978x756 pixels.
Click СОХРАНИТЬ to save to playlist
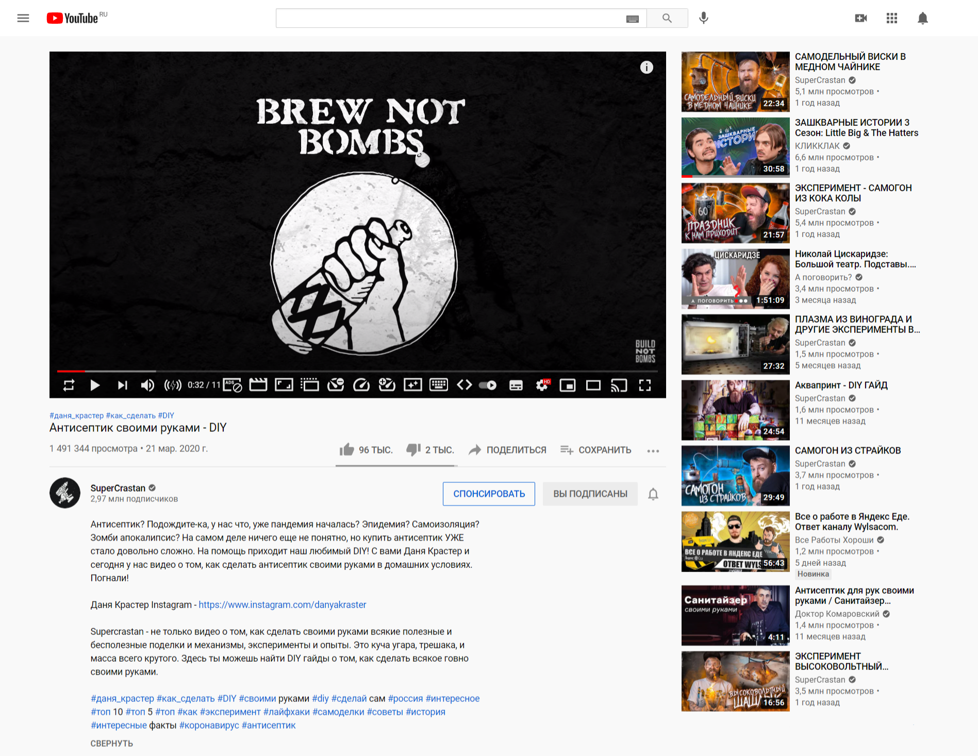click(x=595, y=450)
